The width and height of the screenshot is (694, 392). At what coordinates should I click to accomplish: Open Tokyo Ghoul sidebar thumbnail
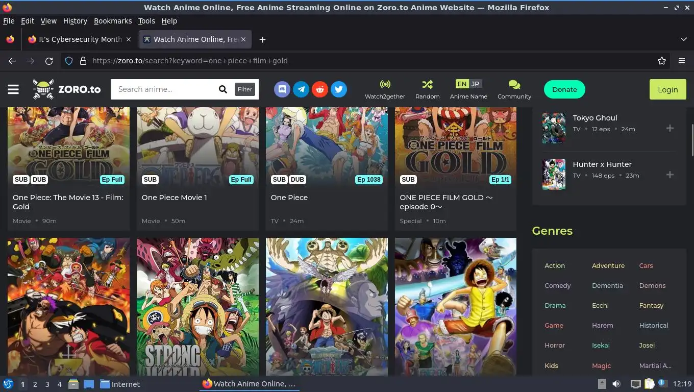(x=554, y=128)
